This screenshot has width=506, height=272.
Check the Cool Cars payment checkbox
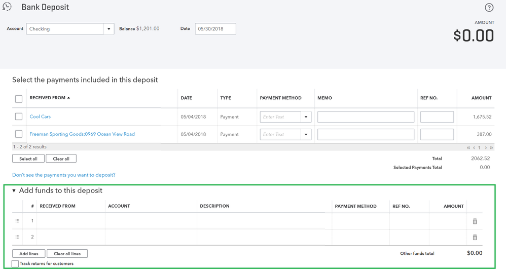coord(19,116)
